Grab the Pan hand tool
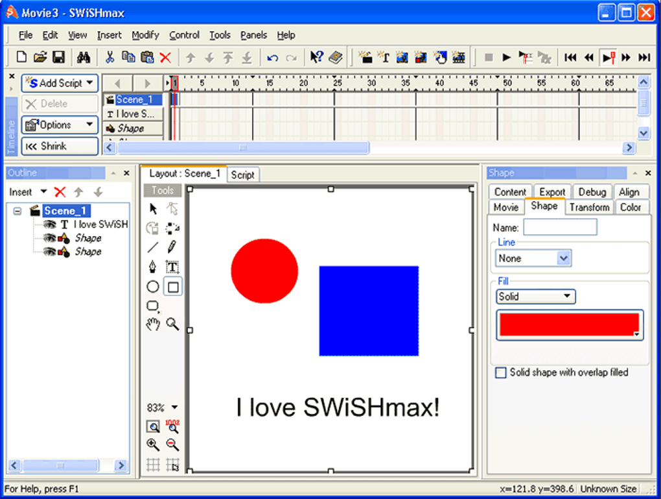The width and height of the screenshot is (661, 499). point(154,324)
